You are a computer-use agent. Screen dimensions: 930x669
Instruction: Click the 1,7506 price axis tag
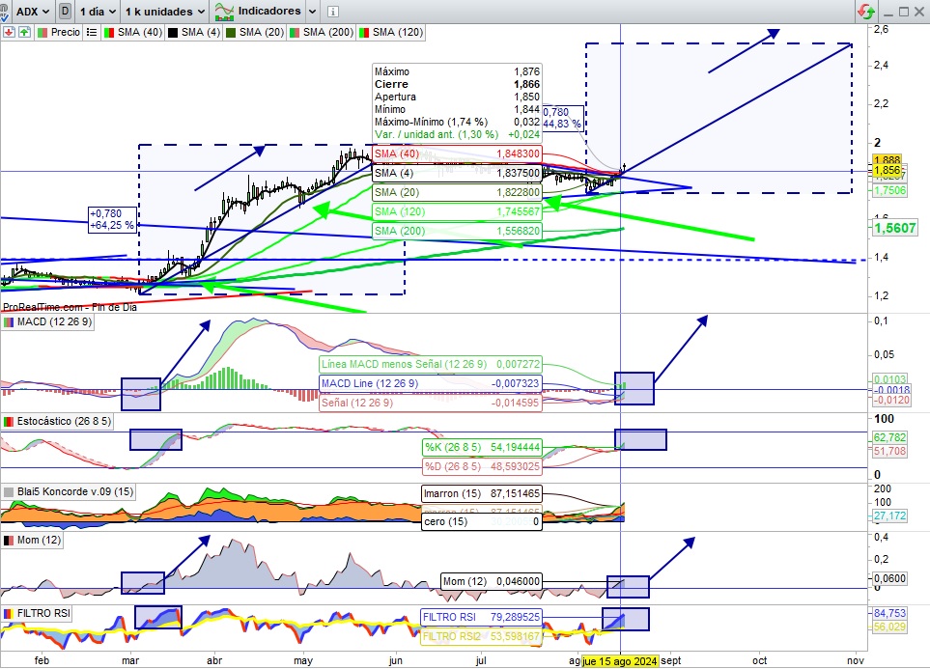click(889, 190)
